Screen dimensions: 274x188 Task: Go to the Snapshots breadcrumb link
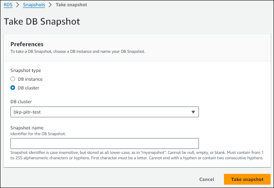click(x=34, y=5)
